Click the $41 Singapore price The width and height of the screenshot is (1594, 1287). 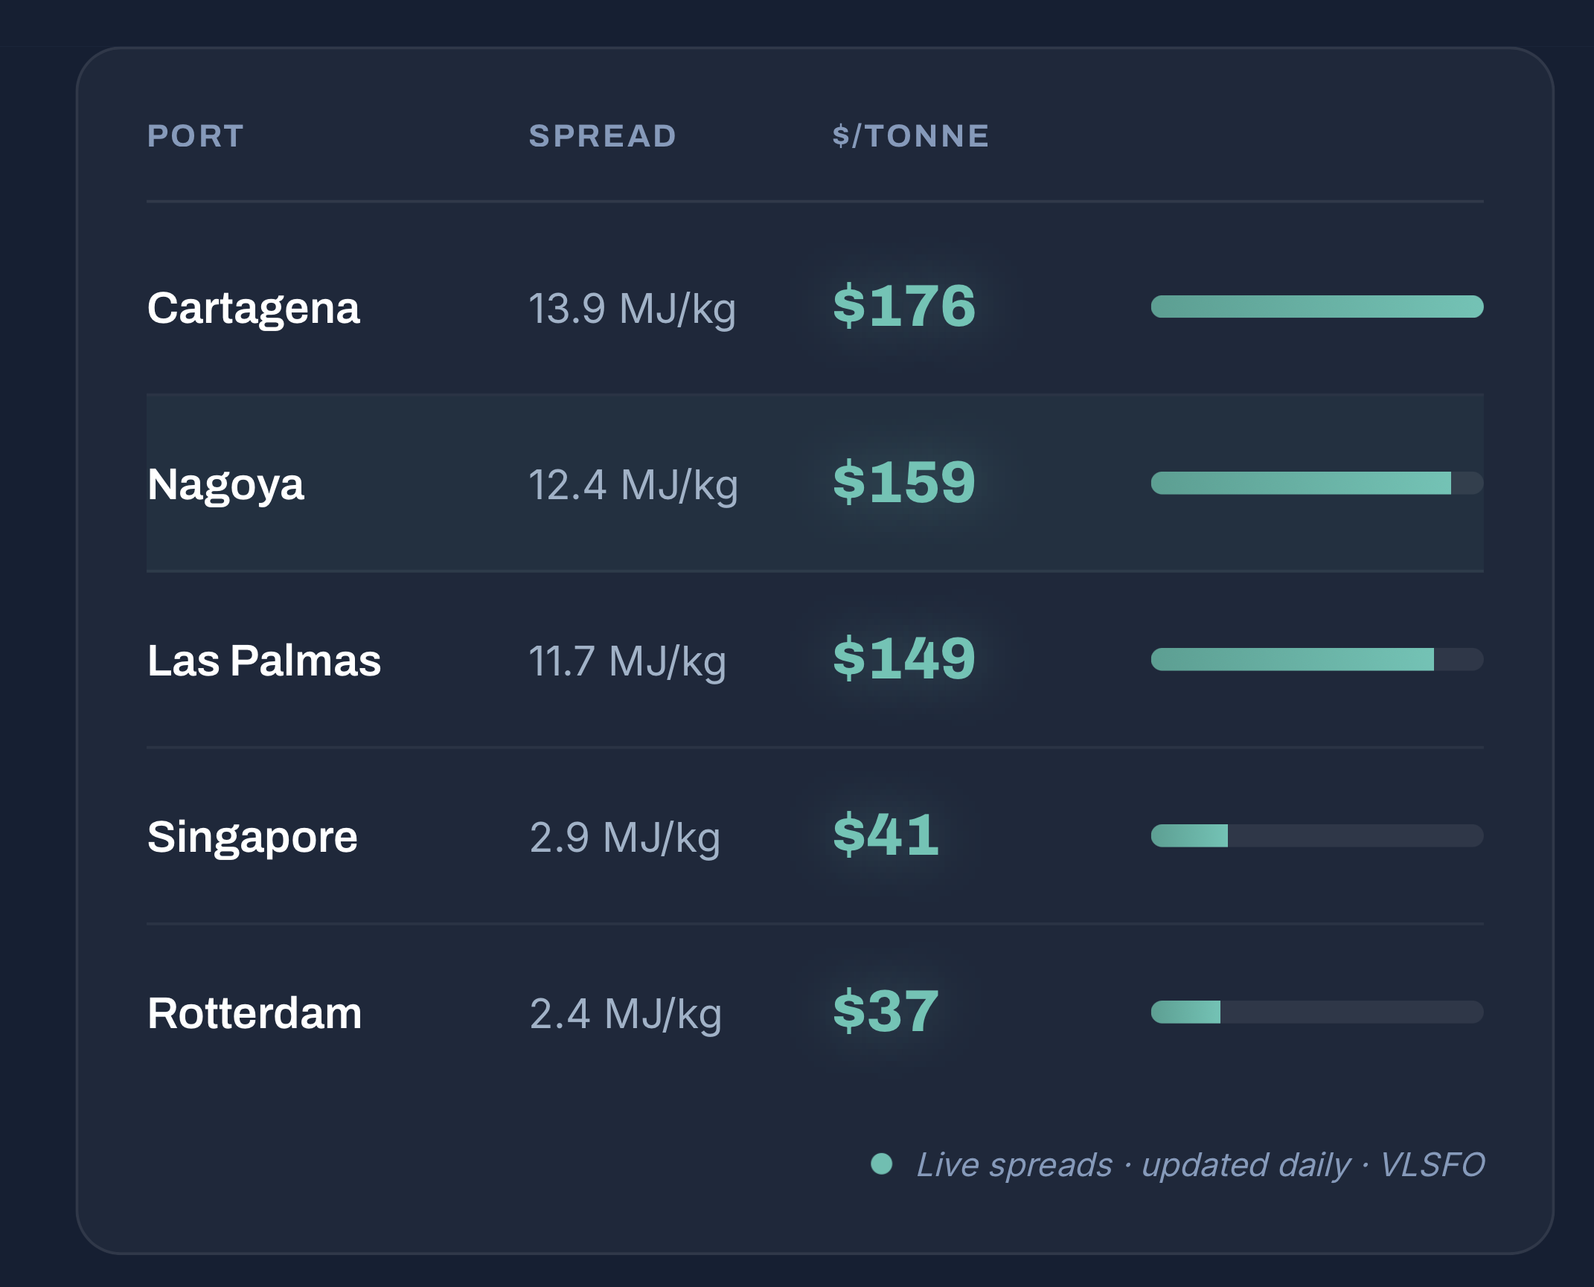pos(886,835)
